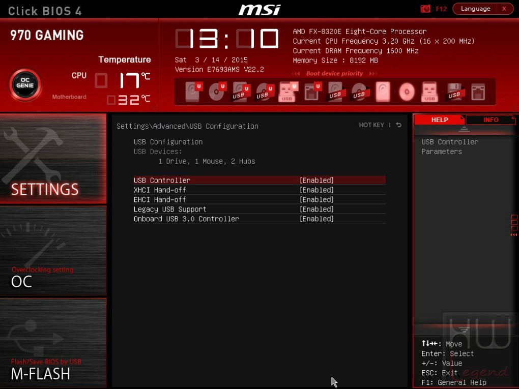Image resolution: width=519 pixels, height=389 pixels.
Task: Click the Current DRAM Frequency 1600 MHz line
Action: 356,51
